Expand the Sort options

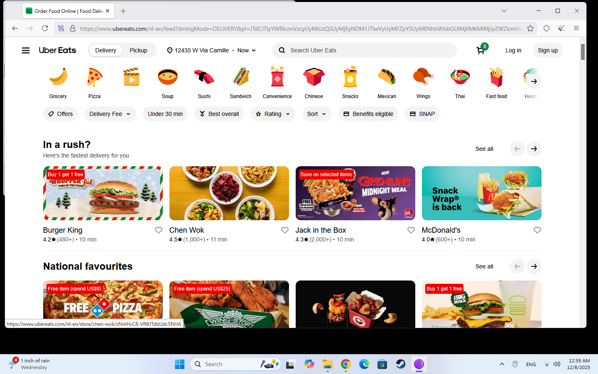point(316,114)
